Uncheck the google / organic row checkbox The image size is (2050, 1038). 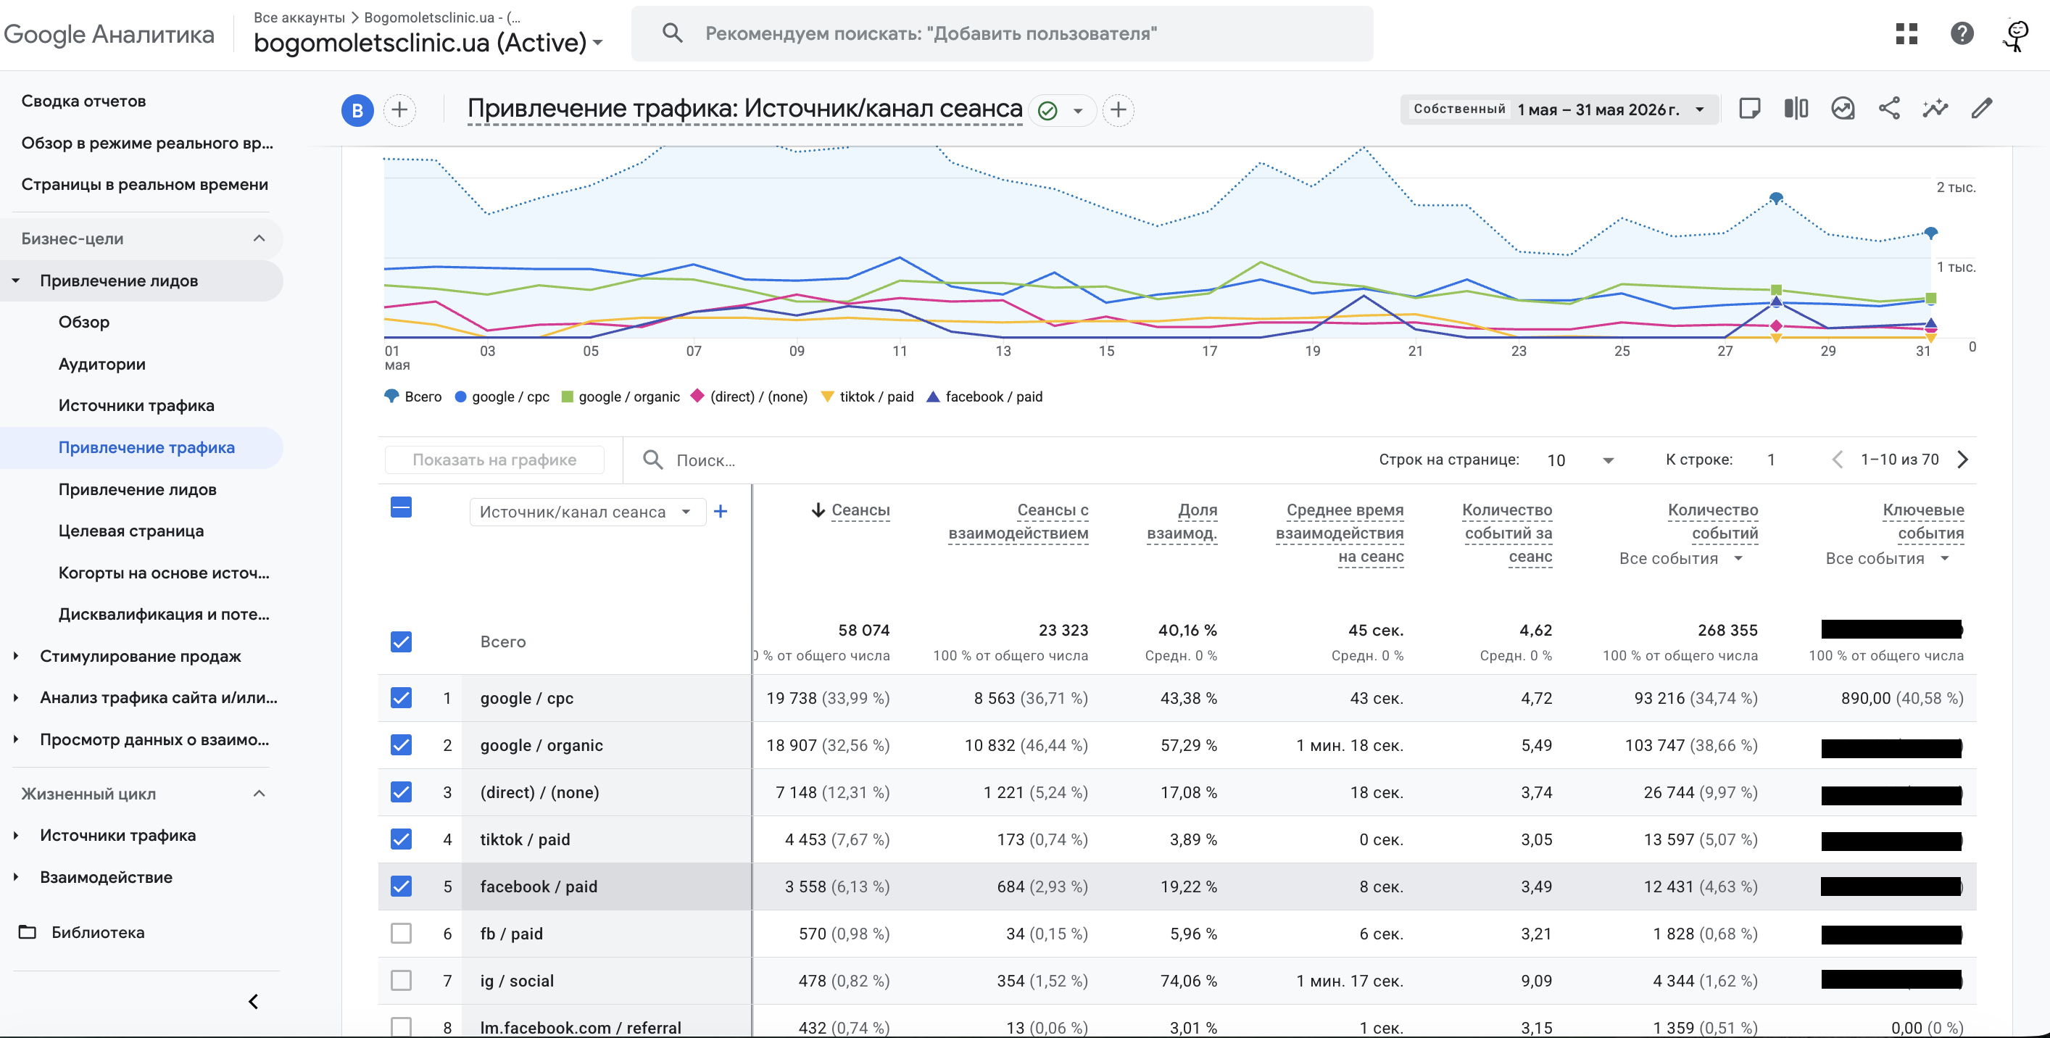click(401, 745)
